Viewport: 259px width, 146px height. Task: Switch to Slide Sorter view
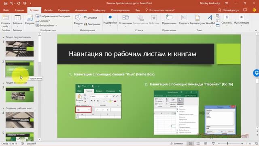point(198,144)
